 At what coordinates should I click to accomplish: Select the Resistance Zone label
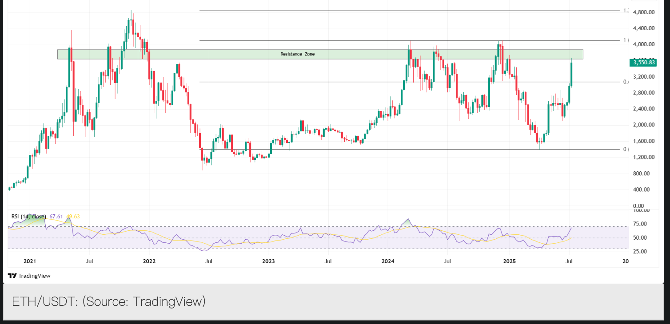[298, 54]
